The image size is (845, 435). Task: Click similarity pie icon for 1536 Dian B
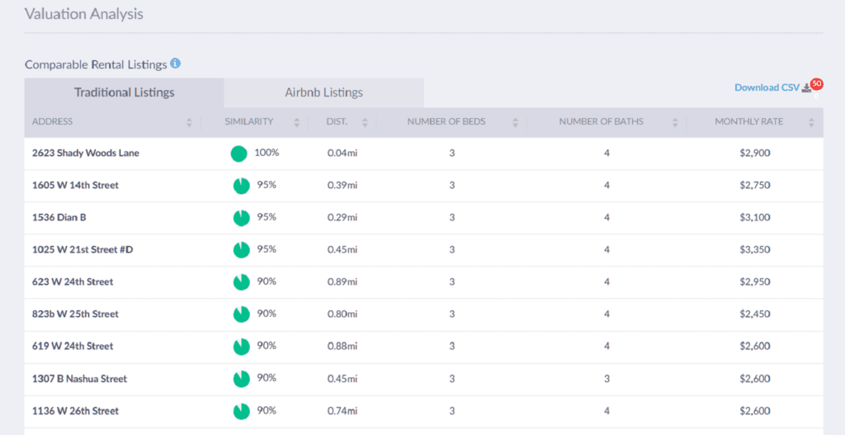pos(241,218)
